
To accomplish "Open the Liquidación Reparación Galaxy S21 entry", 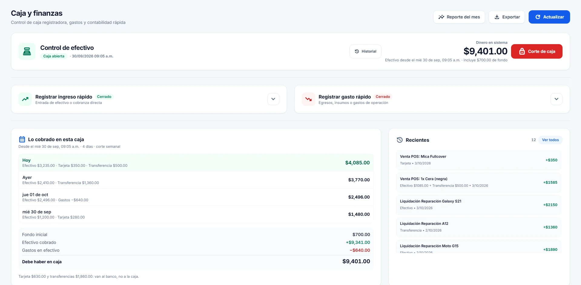I will click(x=479, y=205).
